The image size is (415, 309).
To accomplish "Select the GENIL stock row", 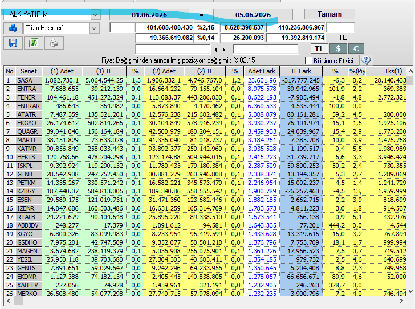I will pos(205,174).
